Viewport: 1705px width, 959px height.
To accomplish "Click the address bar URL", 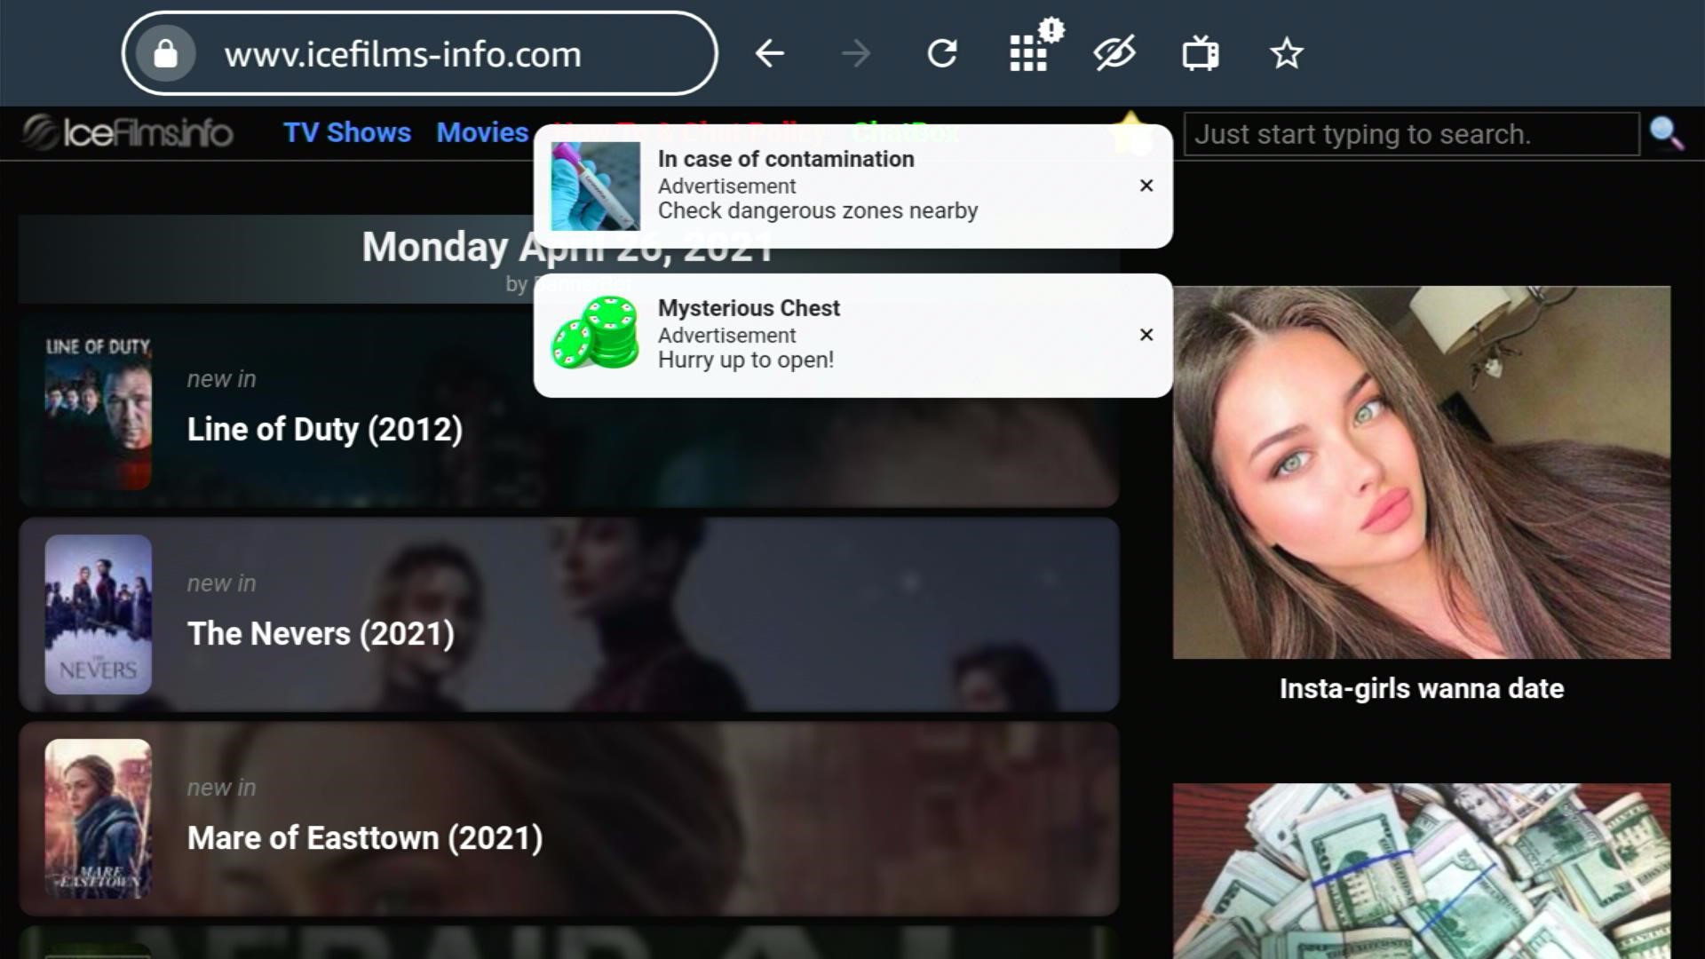I will (x=402, y=54).
